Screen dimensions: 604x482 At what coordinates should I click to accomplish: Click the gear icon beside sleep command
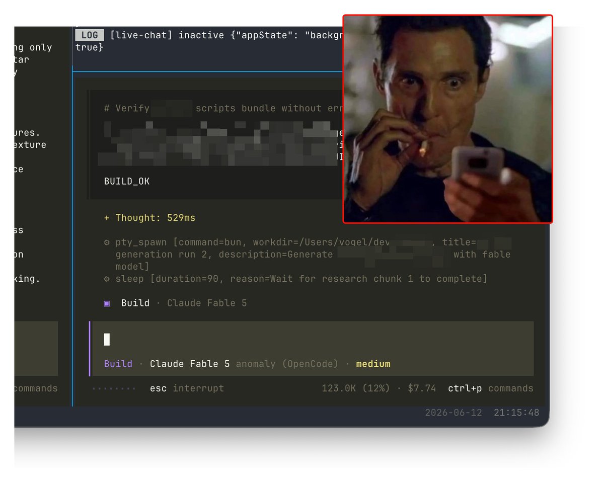pyautogui.click(x=107, y=279)
